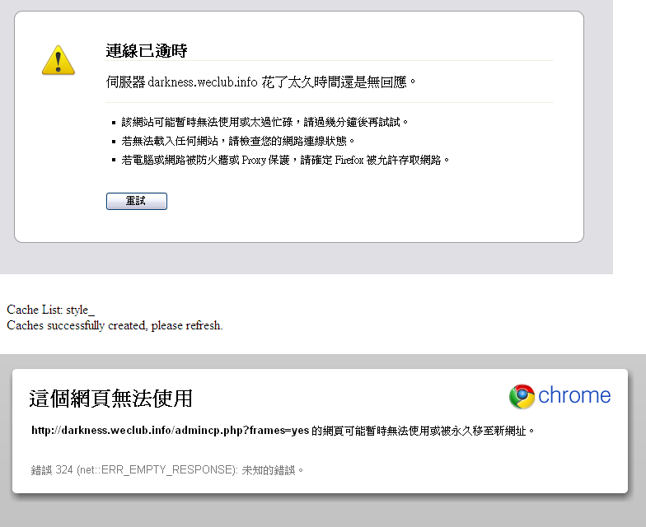646x527 pixels.
Task: Click the yellow warning triangle icon
Action: [x=58, y=60]
